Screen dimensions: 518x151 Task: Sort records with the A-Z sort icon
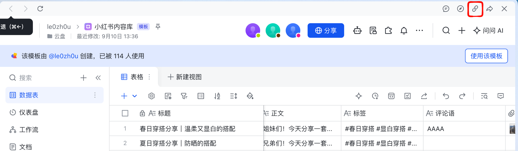point(217,96)
